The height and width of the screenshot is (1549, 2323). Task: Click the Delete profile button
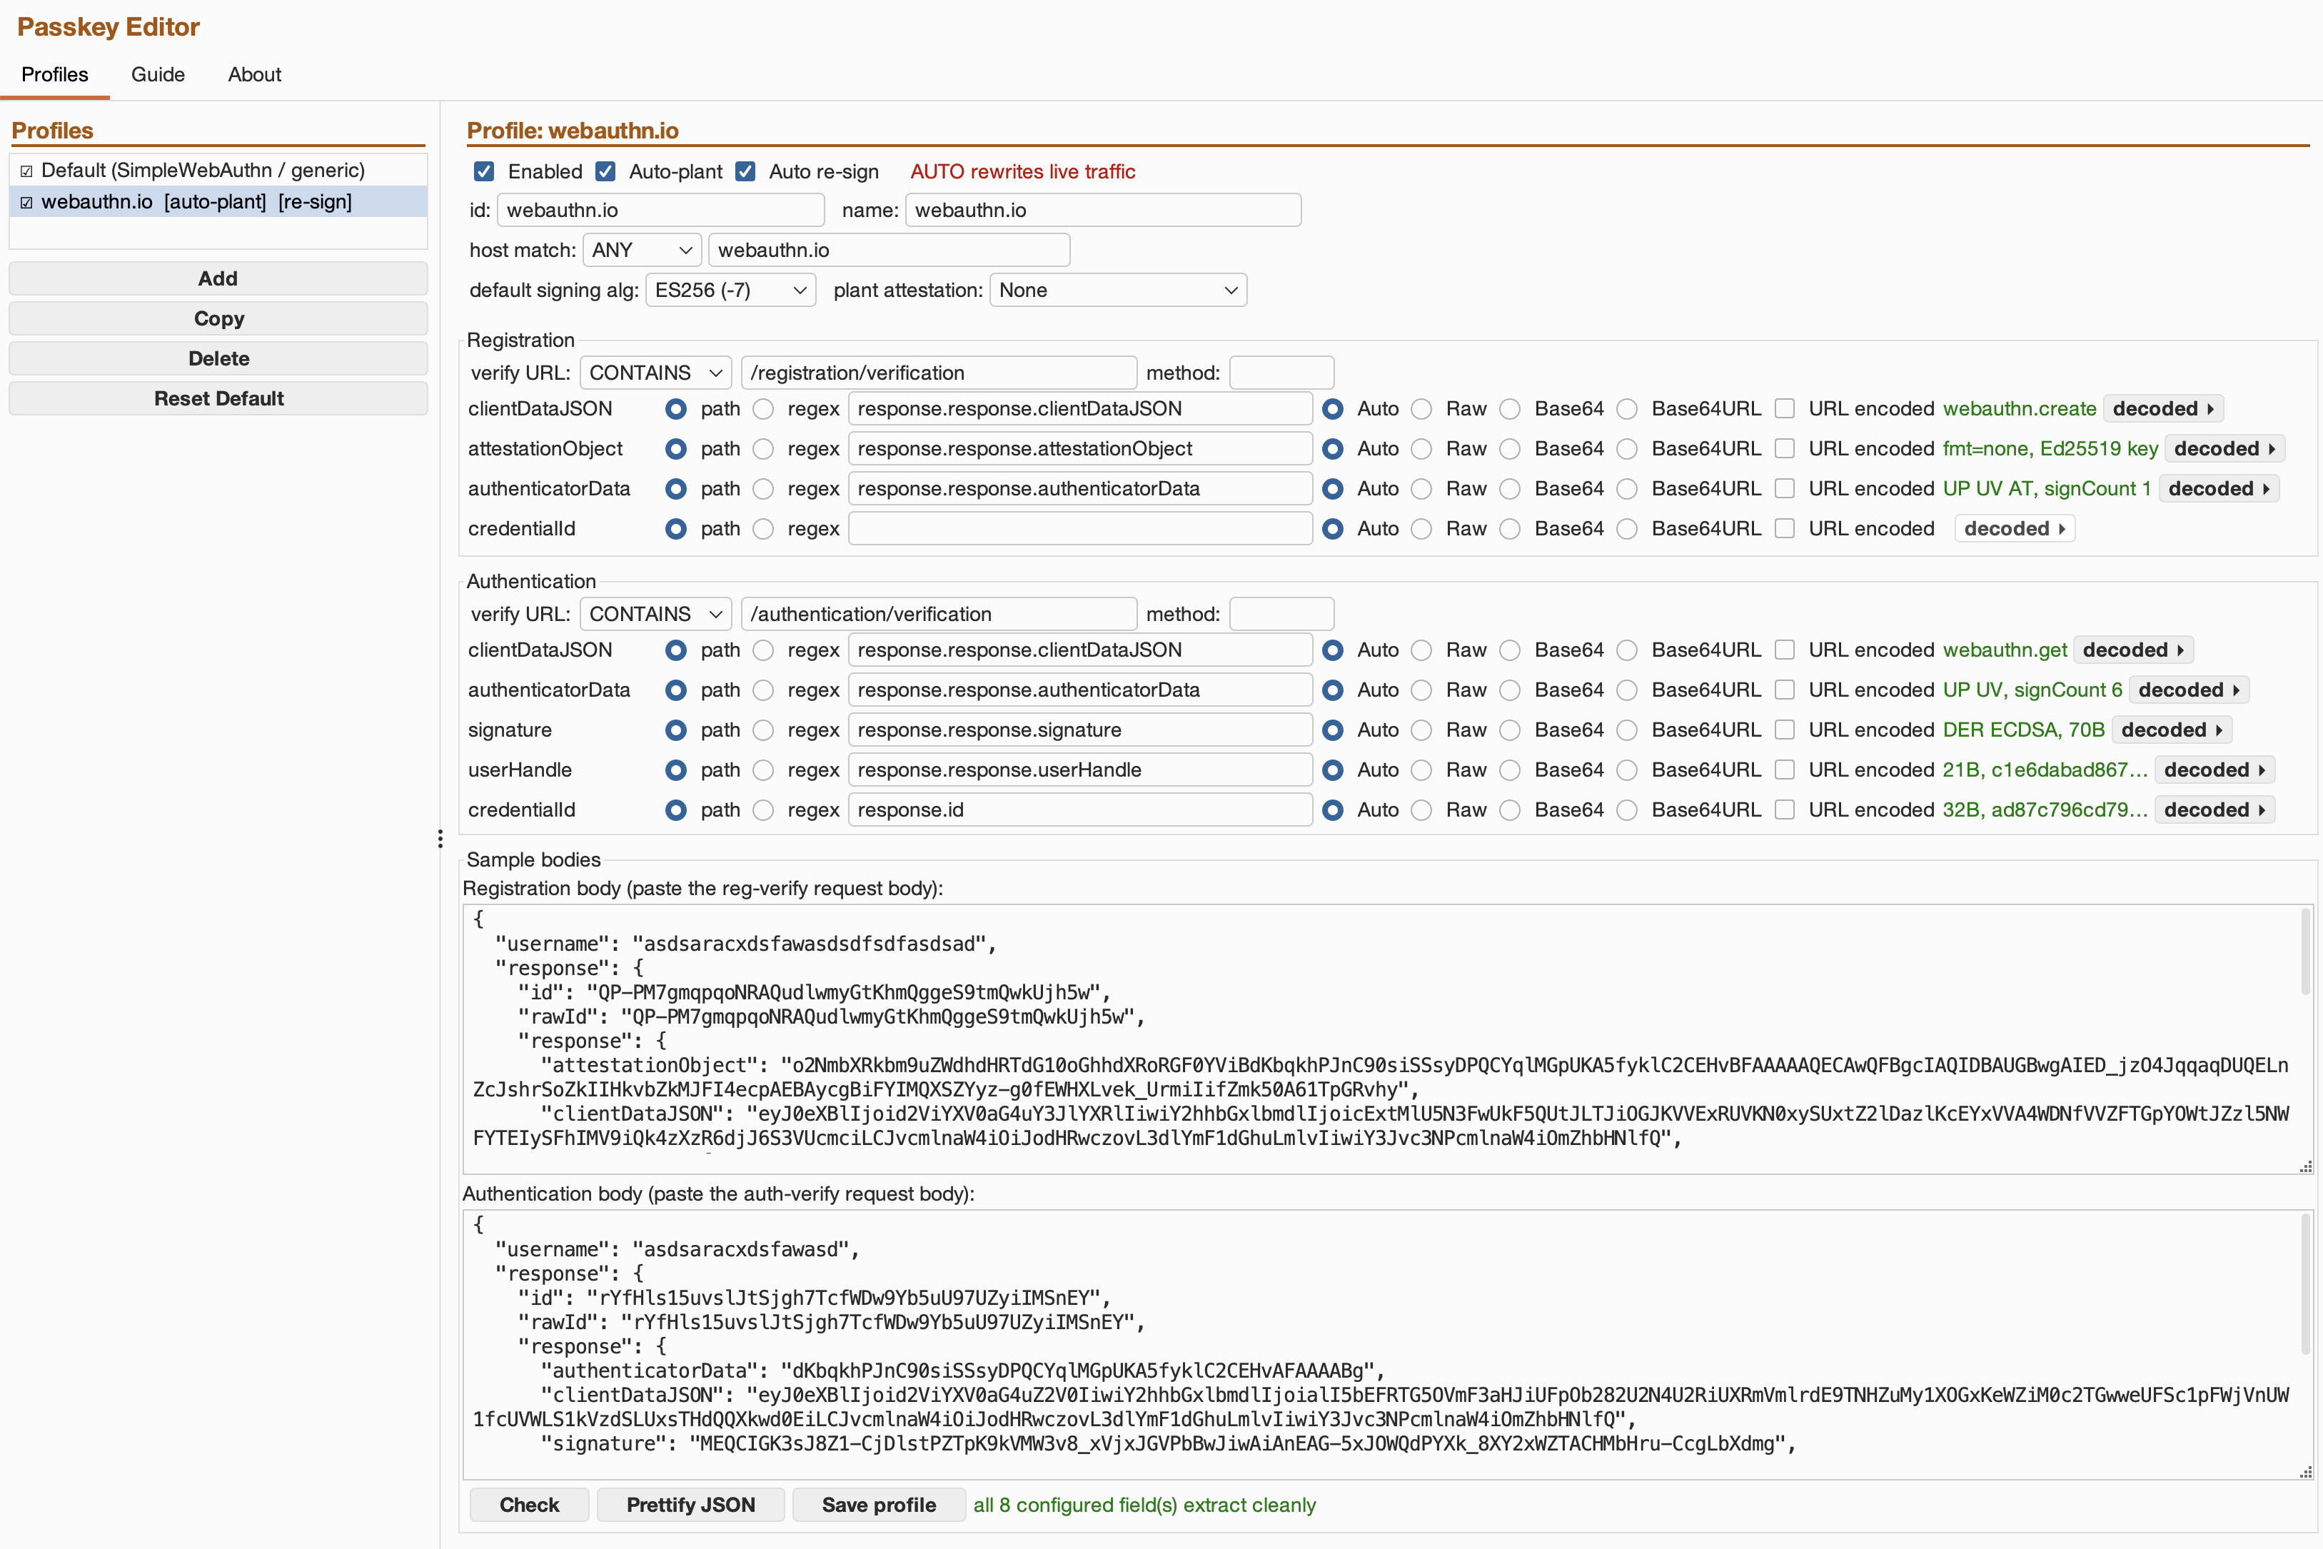coord(217,358)
